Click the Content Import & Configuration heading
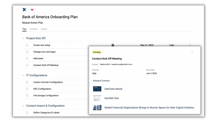 45,106
